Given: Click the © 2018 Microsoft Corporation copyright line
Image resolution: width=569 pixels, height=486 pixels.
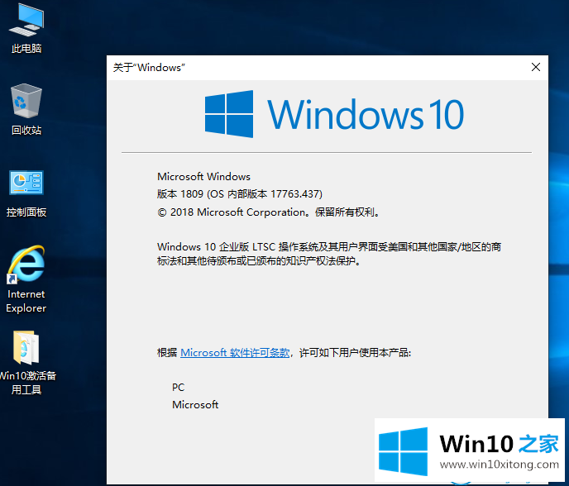Looking at the screenshot, I should (269, 212).
